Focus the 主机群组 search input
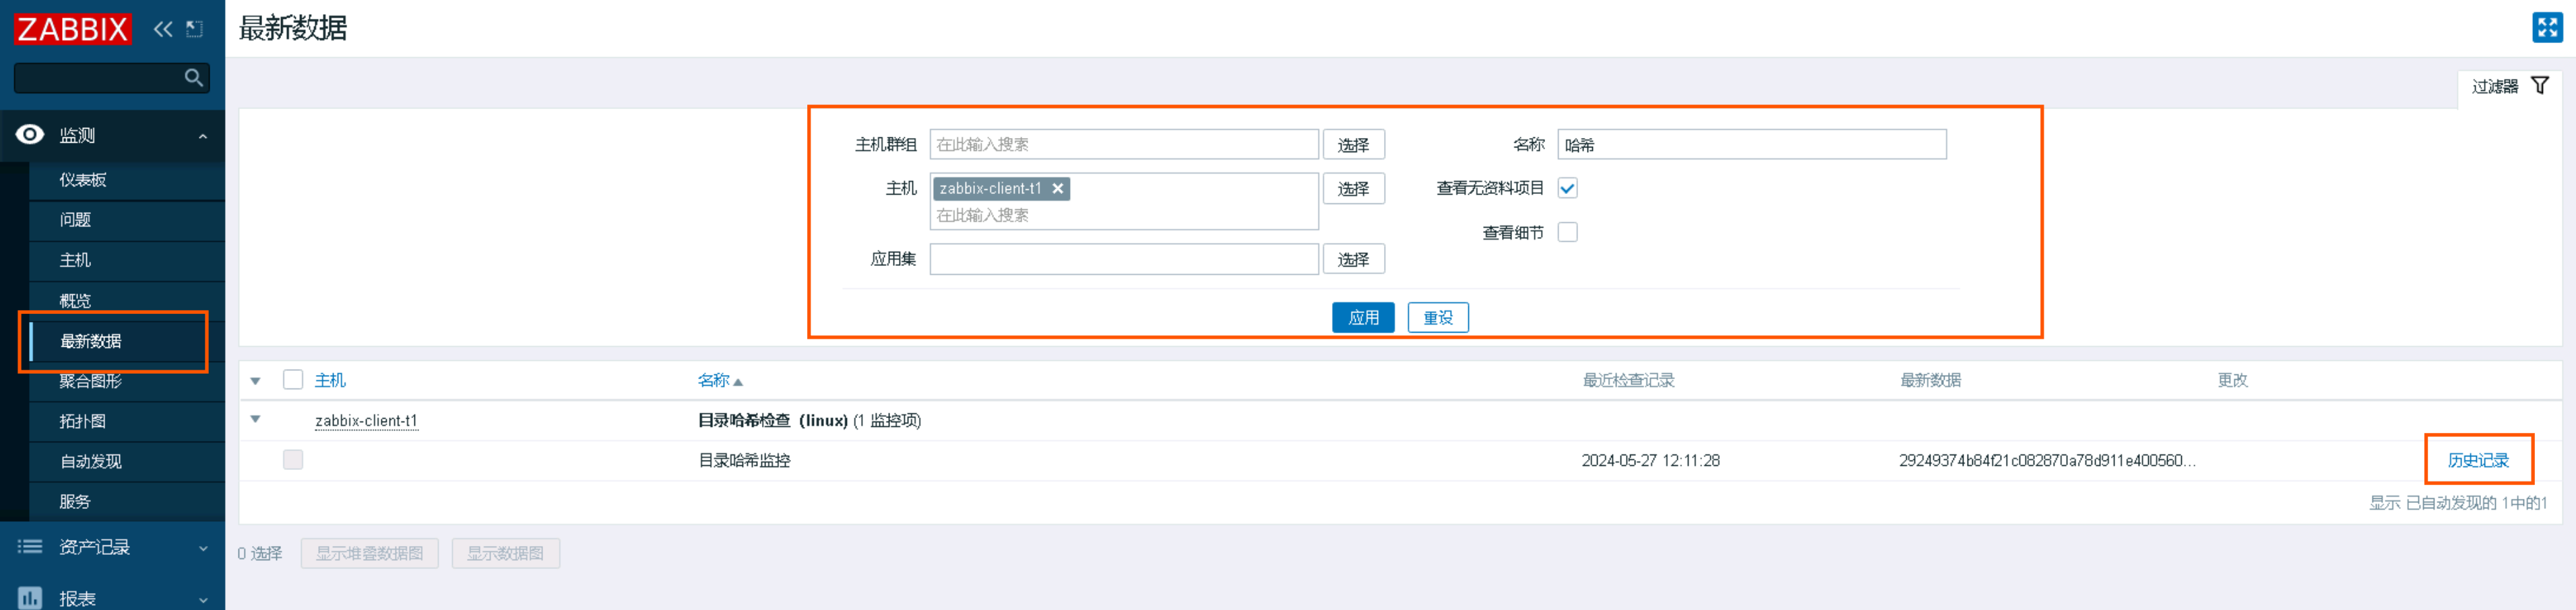The height and width of the screenshot is (610, 2576). point(1123,144)
